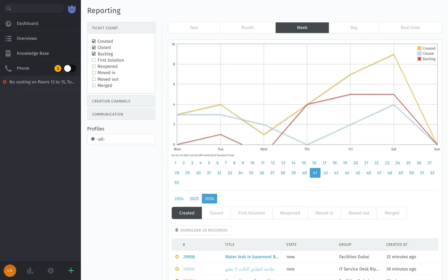This screenshot has height=280, width=448.
Task: Open the admin settings gear icon
Action: click(51, 270)
